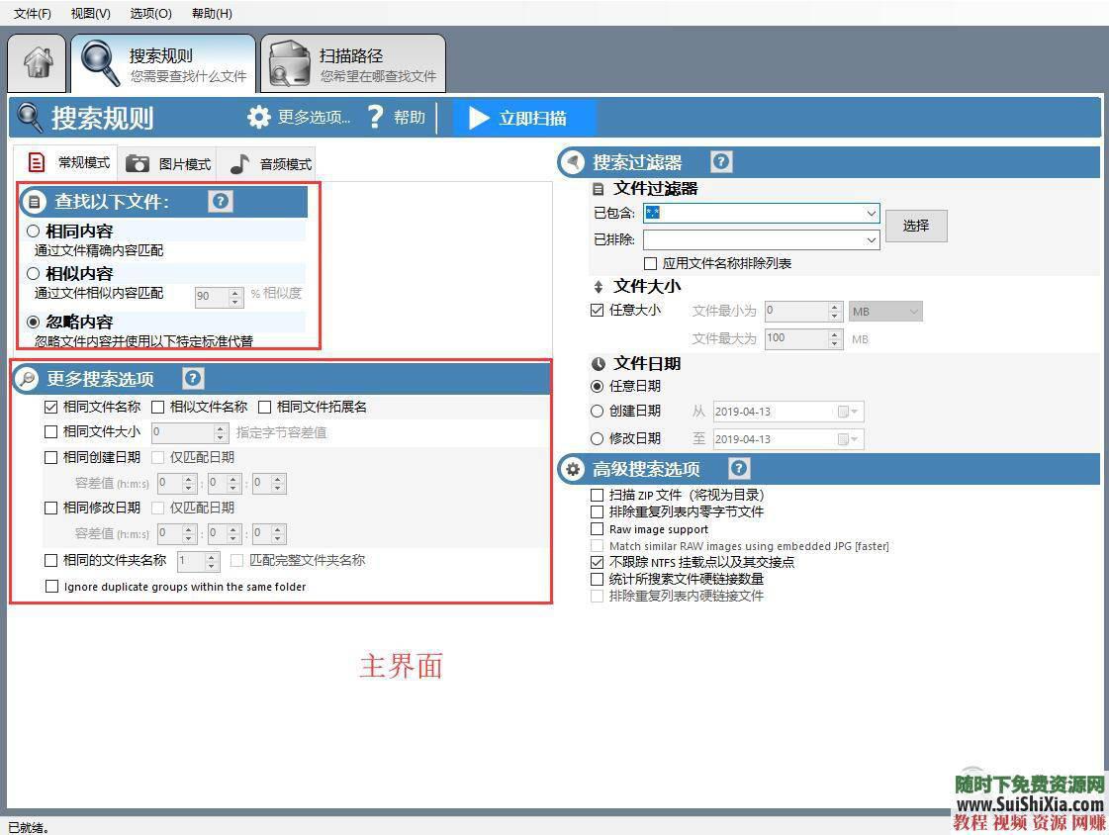Click the 音频模式 music note icon
The width and height of the screenshot is (1109, 835).
click(239, 164)
